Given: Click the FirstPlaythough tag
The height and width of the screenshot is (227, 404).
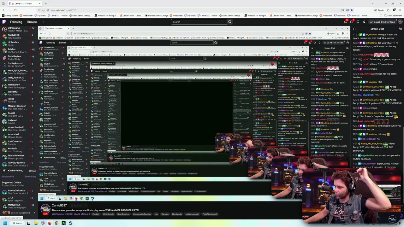Looking at the screenshot, I should click(210, 214).
